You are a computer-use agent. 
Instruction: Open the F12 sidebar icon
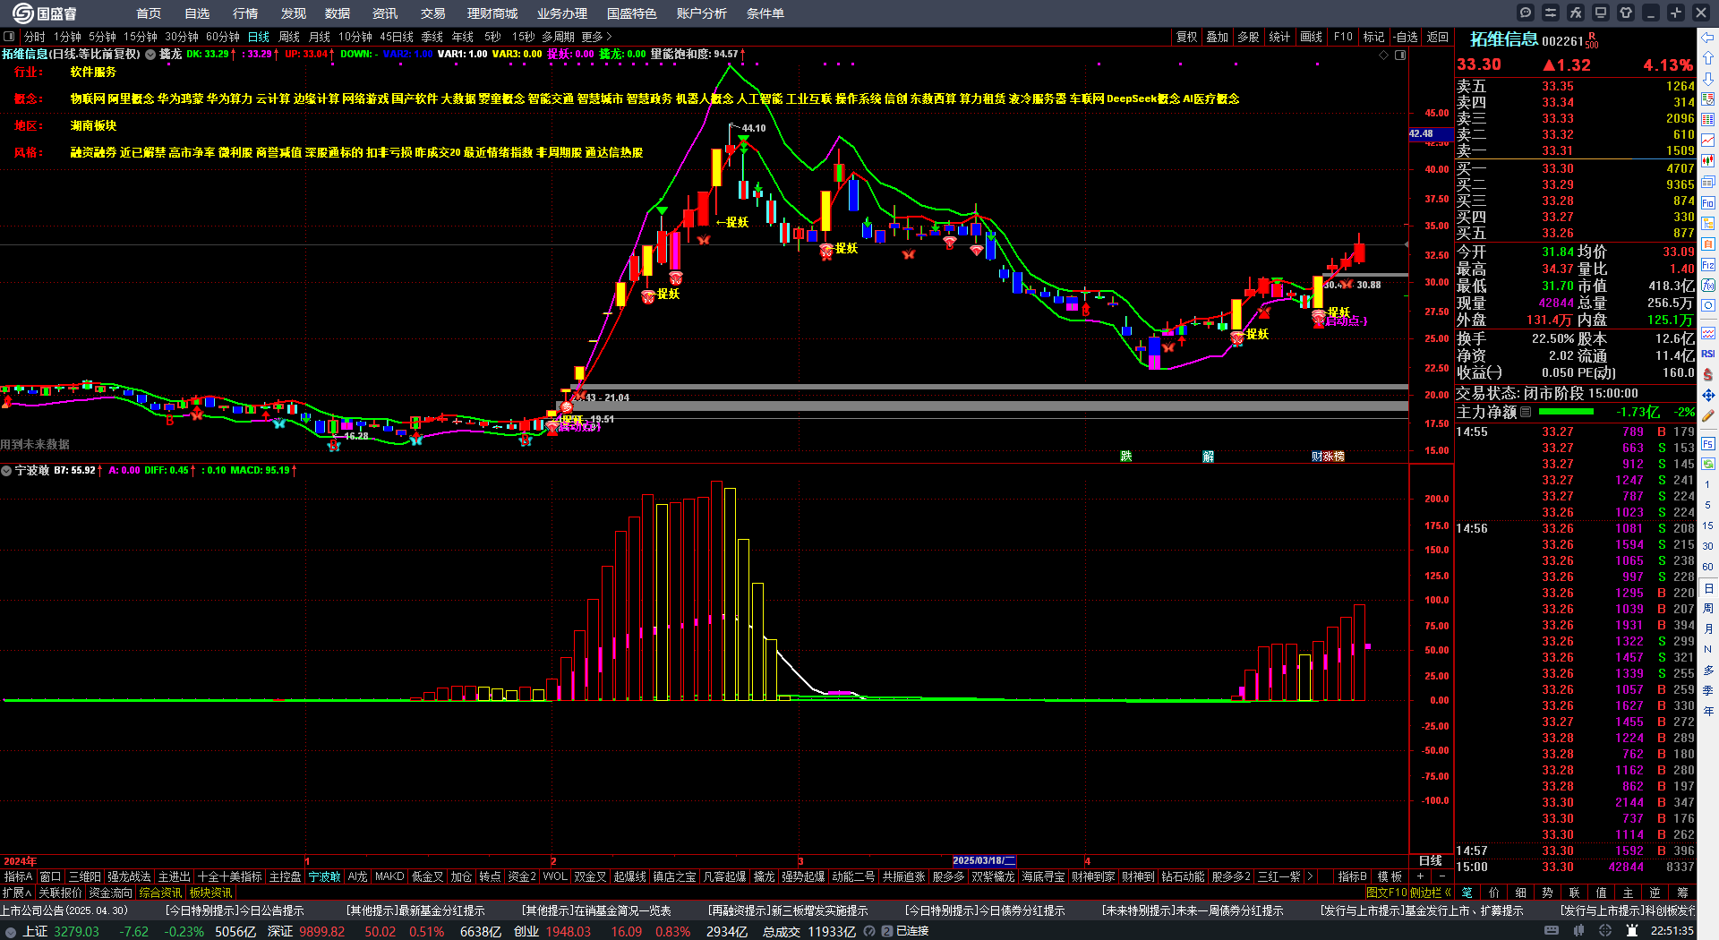1708,265
